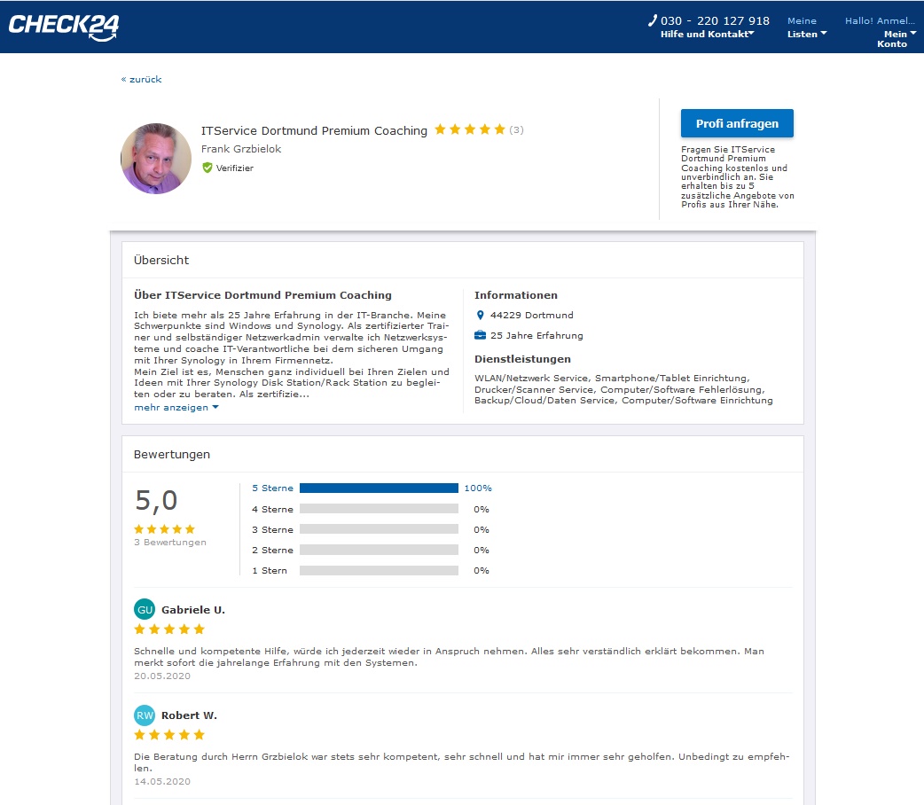Click the 1 Stern label
The height and width of the screenshot is (805, 924).
coord(270,570)
